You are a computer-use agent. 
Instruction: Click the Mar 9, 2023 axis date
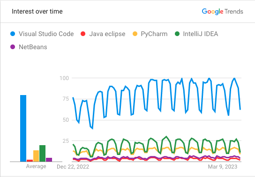pyautogui.click(x=223, y=167)
